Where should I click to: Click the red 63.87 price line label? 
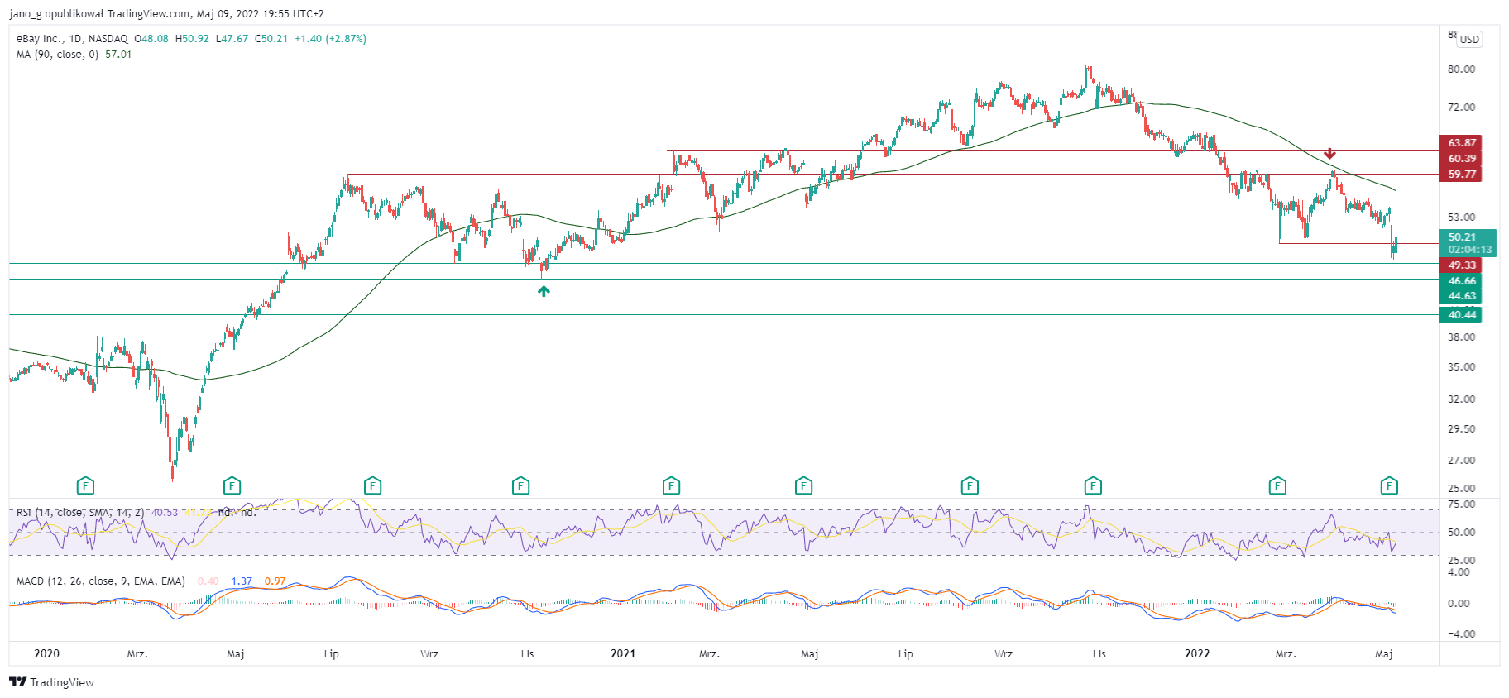tap(1462, 143)
